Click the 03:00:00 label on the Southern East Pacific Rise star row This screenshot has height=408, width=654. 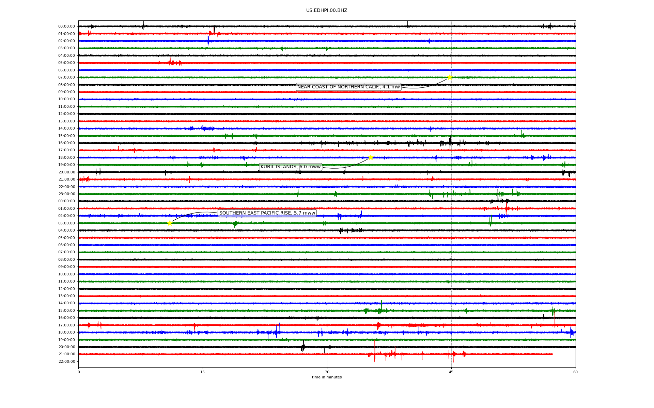click(x=66, y=223)
